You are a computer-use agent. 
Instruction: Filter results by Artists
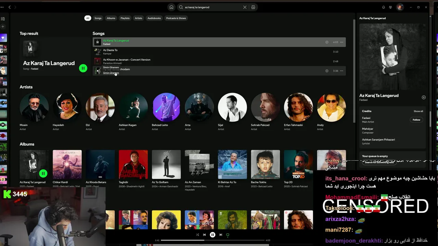point(139,18)
